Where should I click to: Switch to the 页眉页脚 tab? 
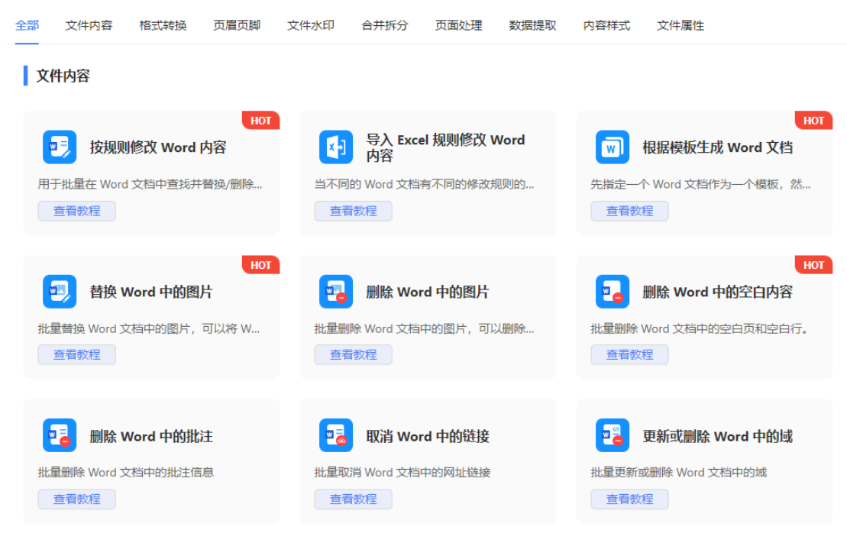pos(237,25)
